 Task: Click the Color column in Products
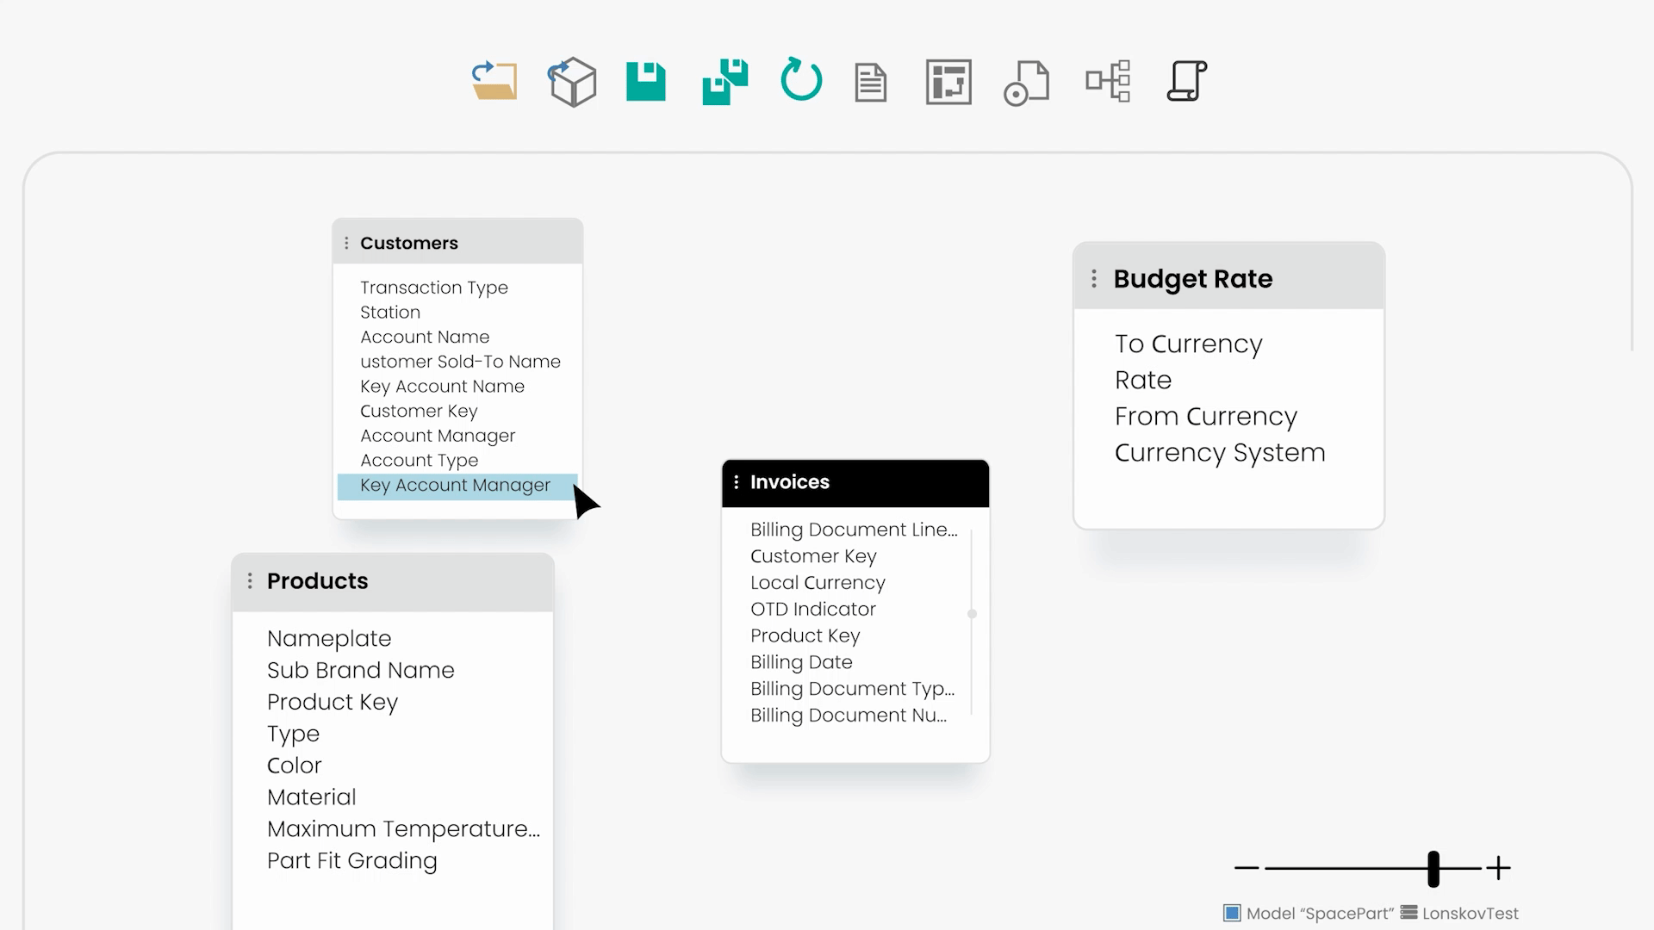click(x=294, y=766)
